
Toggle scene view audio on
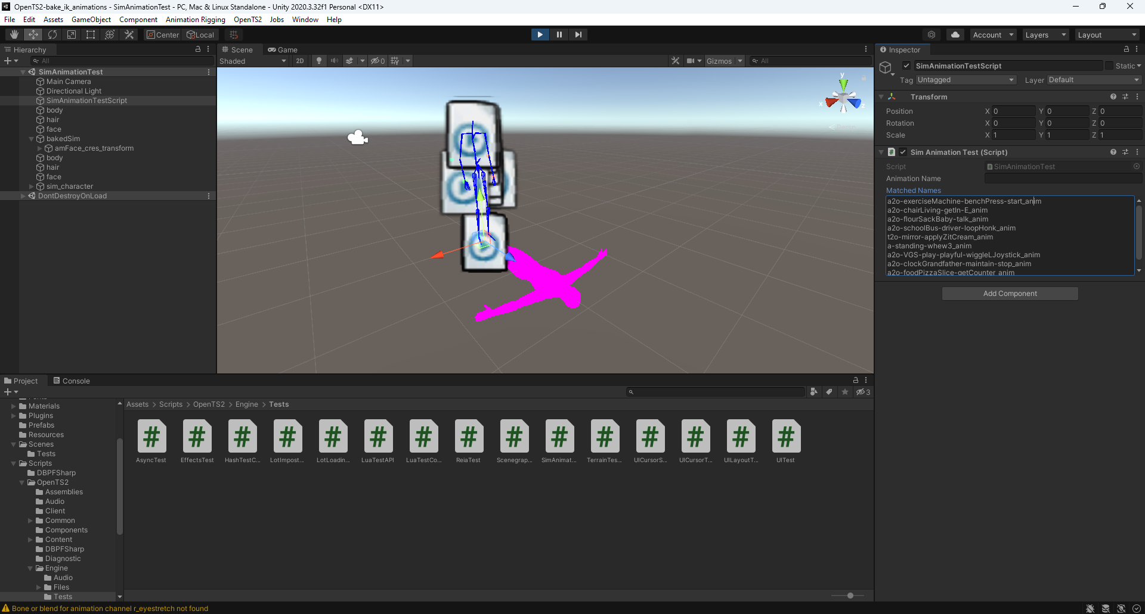coord(334,60)
